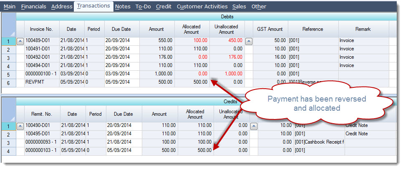Click Debits Due Date column header
This screenshot has height=169, width=403.
[x=121, y=29]
